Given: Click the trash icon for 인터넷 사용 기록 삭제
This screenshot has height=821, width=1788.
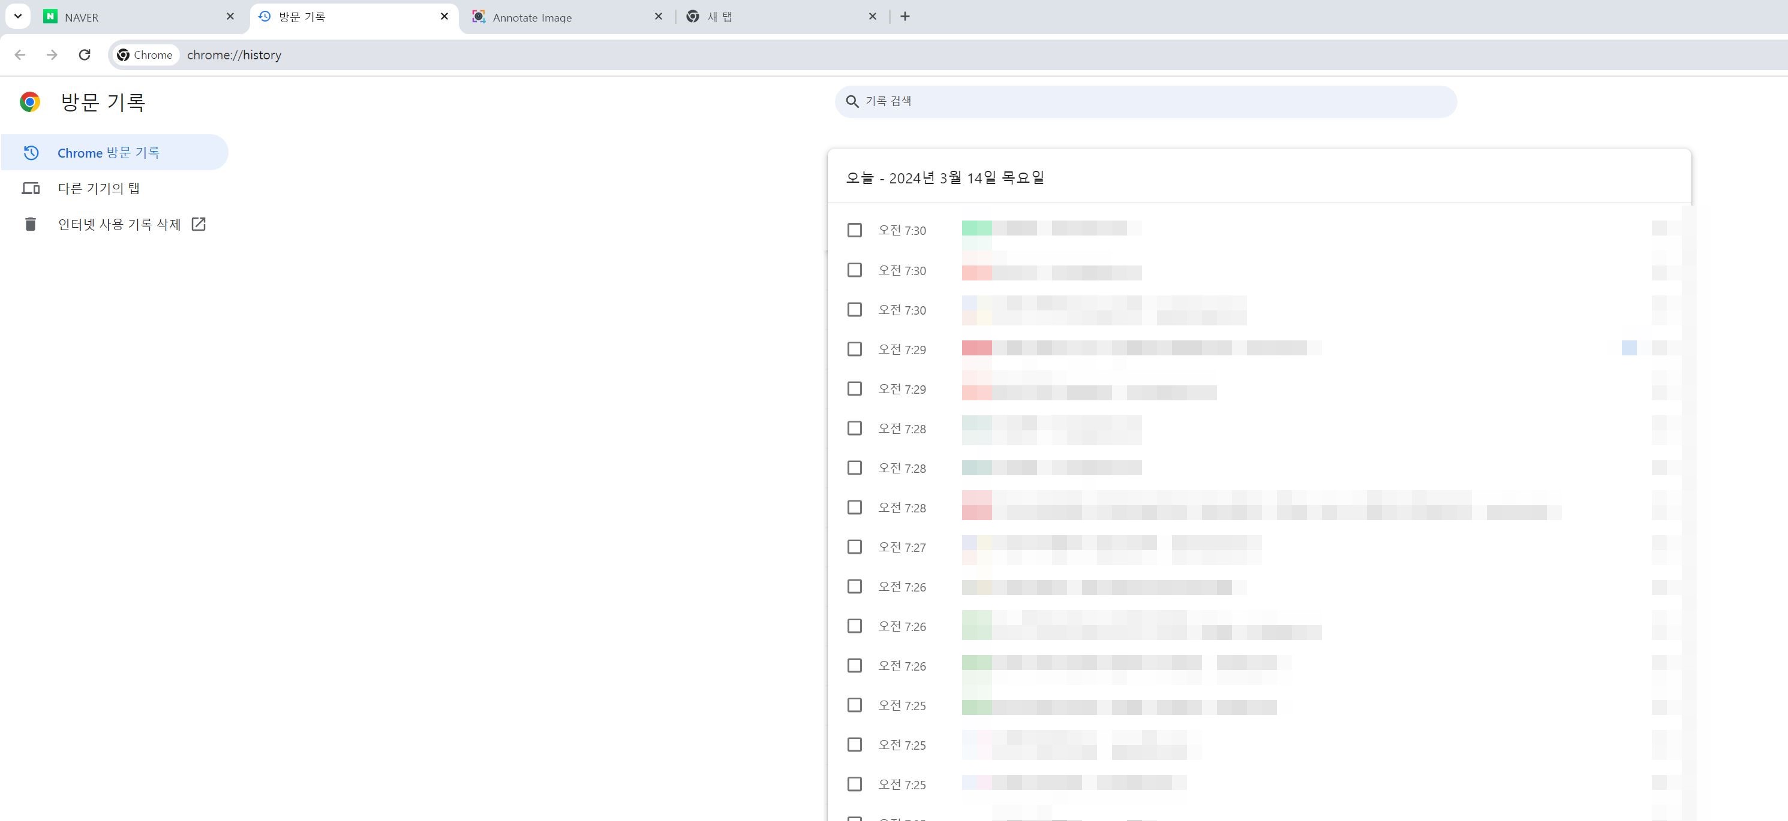Looking at the screenshot, I should point(30,224).
